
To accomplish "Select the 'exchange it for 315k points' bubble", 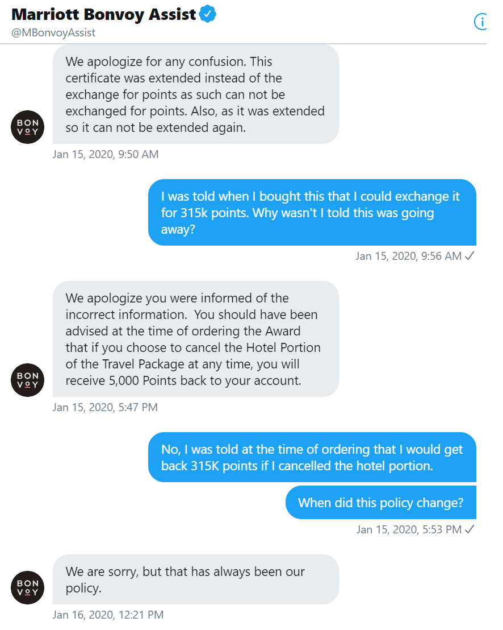I will tap(312, 213).
